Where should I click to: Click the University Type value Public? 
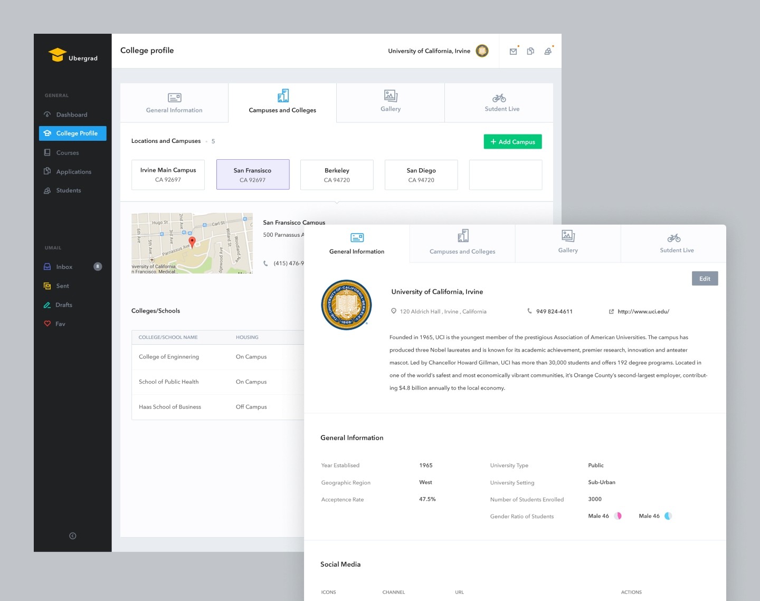point(596,466)
